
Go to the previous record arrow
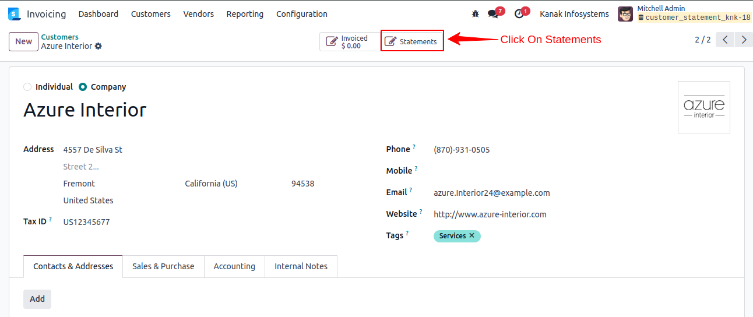click(725, 40)
